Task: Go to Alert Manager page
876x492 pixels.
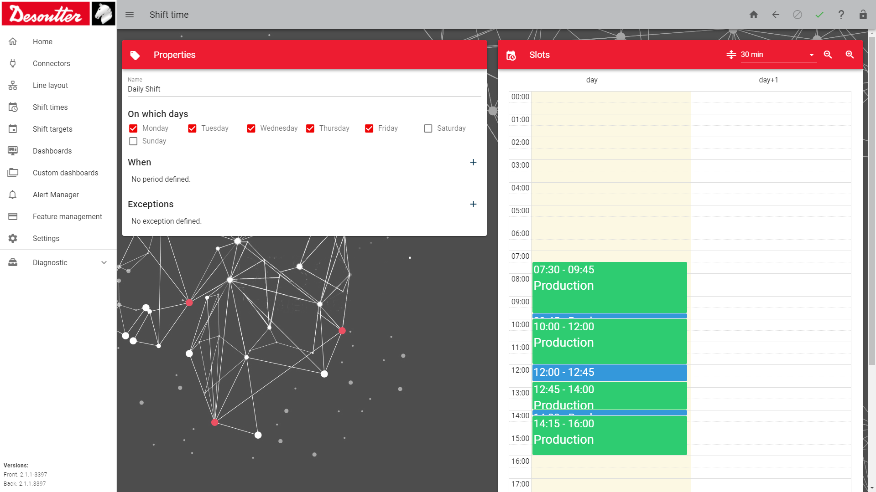Action: tap(56, 195)
